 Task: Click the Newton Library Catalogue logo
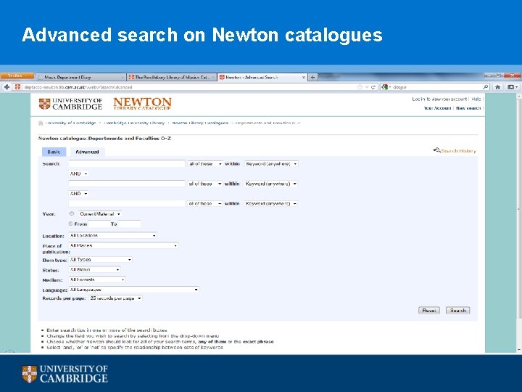click(142, 104)
